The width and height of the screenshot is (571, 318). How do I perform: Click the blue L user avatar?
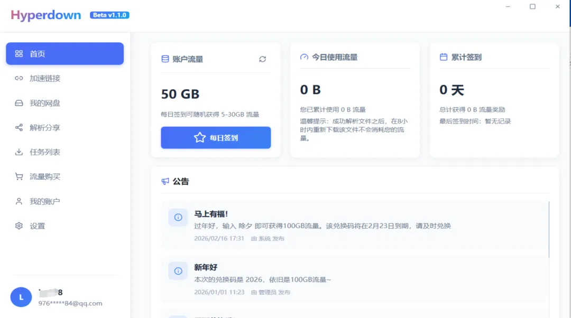(x=21, y=297)
